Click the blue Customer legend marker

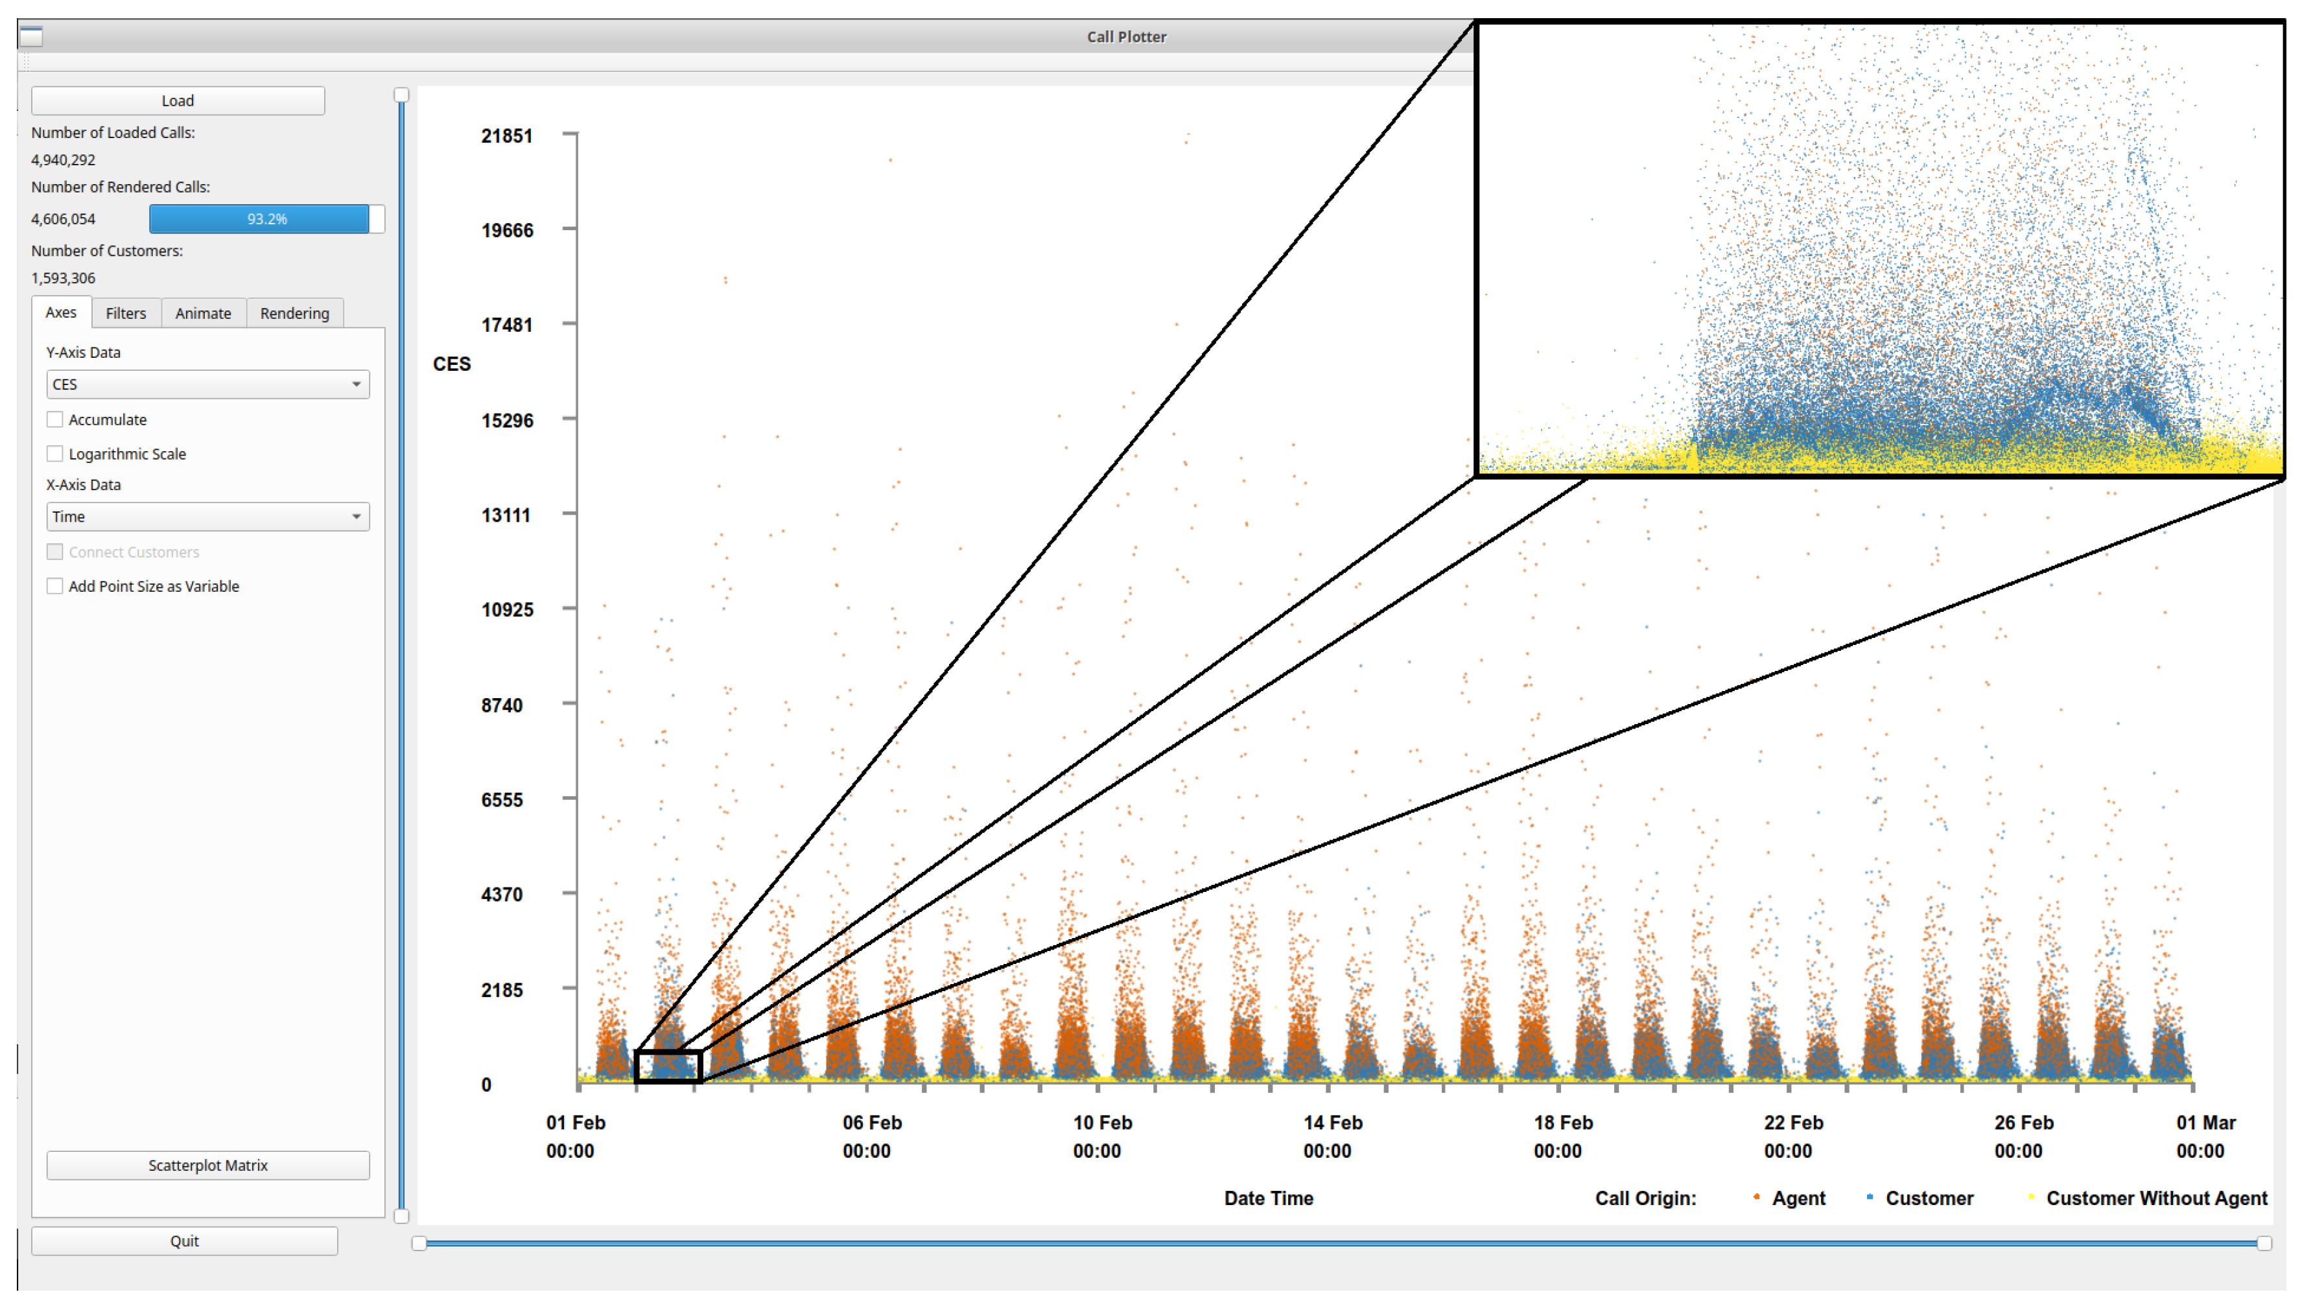[1869, 1197]
